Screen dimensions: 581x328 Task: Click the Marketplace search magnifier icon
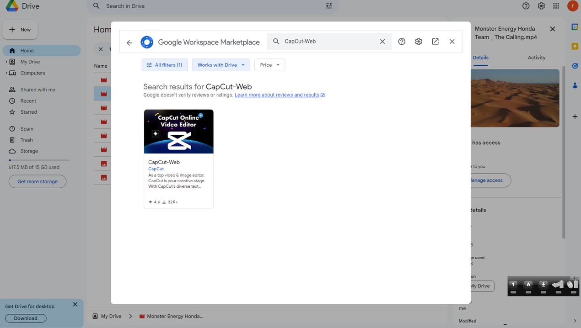click(276, 42)
